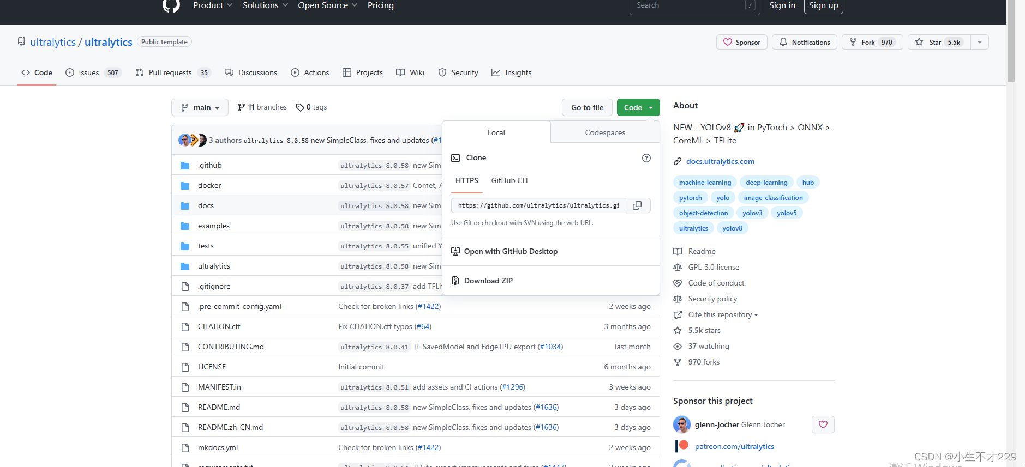Click the mkdocs.yml file icon

[185, 448]
